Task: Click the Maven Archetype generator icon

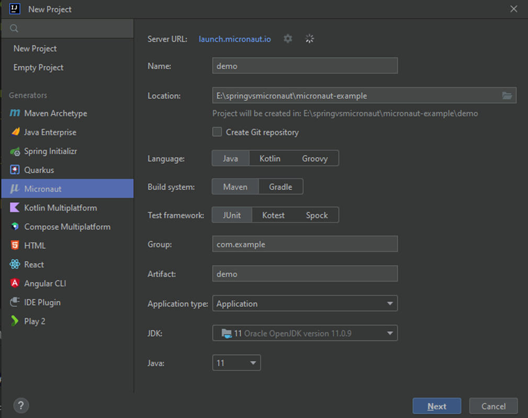Action: coord(15,113)
